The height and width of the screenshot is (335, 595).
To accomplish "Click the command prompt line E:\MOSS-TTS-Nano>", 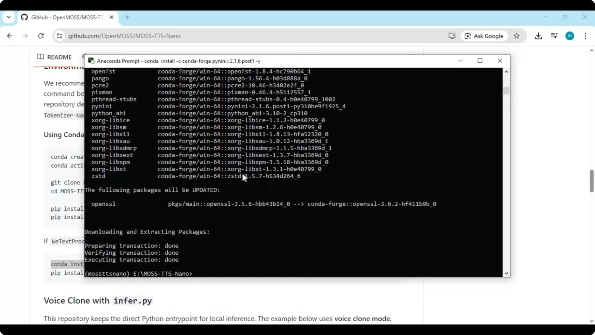I will point(139,274).
